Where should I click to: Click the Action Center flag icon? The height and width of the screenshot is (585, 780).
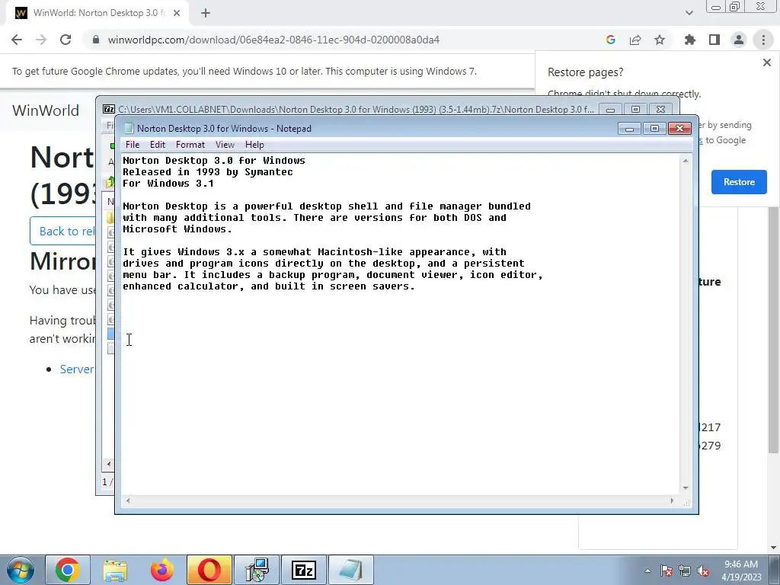coord(666,571)
